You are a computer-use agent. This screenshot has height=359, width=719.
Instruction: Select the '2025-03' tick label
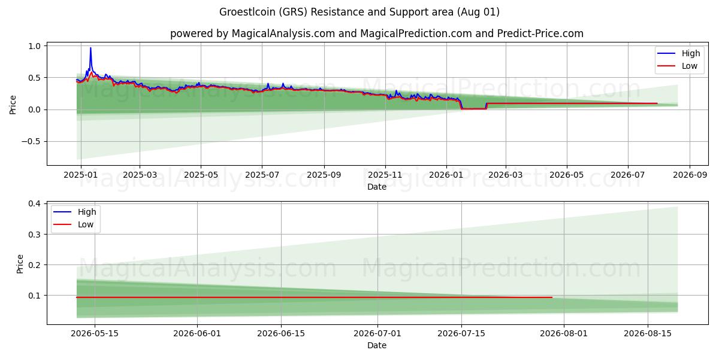[x=140, y=175]
